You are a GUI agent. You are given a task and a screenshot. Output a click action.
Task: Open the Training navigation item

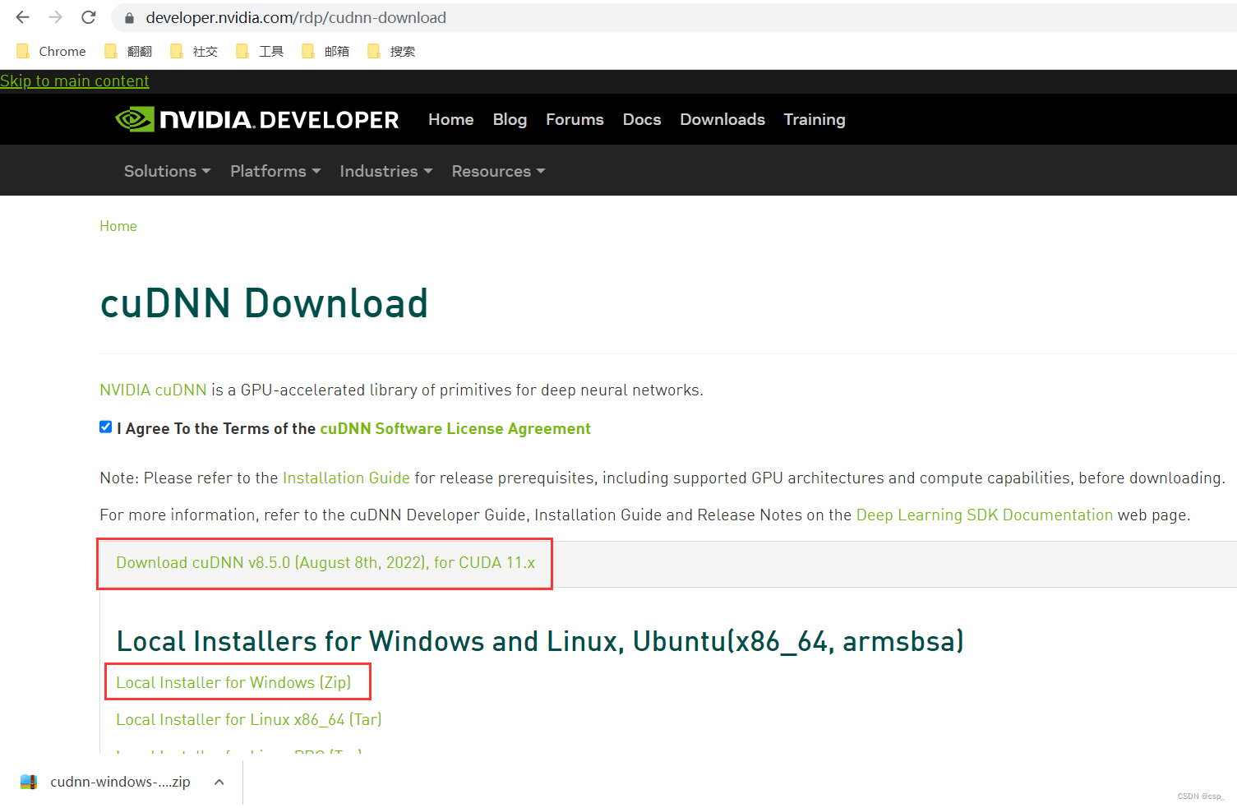click(x=815, y=120)
